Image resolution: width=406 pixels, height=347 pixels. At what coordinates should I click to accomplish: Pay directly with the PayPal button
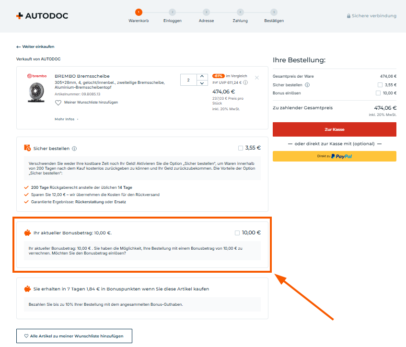(334, 156)
